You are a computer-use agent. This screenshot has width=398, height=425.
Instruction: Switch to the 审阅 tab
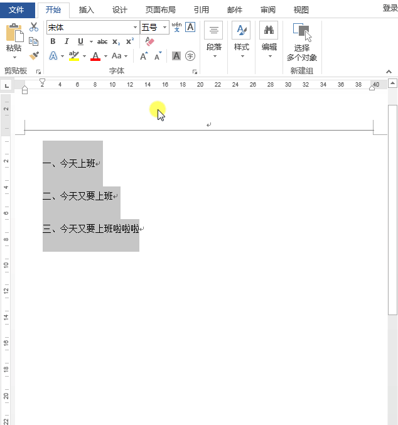pos(268,10)
